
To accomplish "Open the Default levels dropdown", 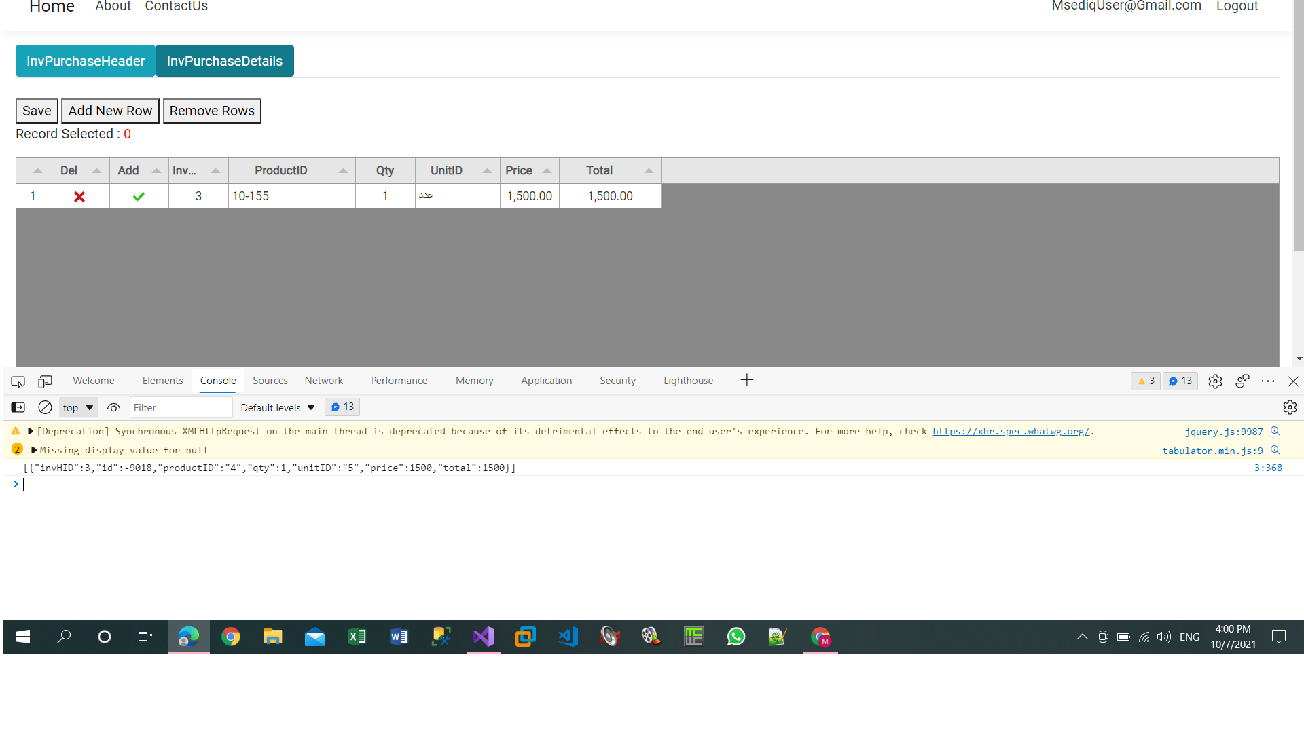I will click(276, 407).
